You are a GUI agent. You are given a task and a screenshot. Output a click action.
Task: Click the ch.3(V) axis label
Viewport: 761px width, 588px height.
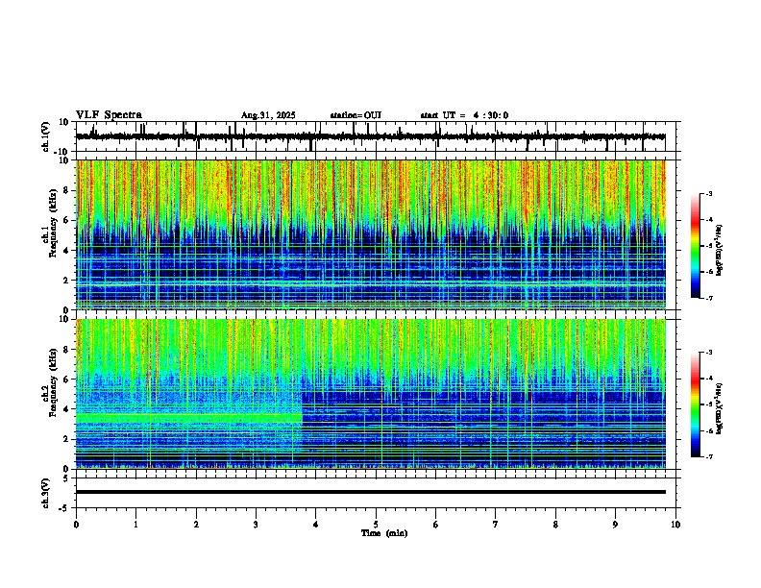coord(46,493)
